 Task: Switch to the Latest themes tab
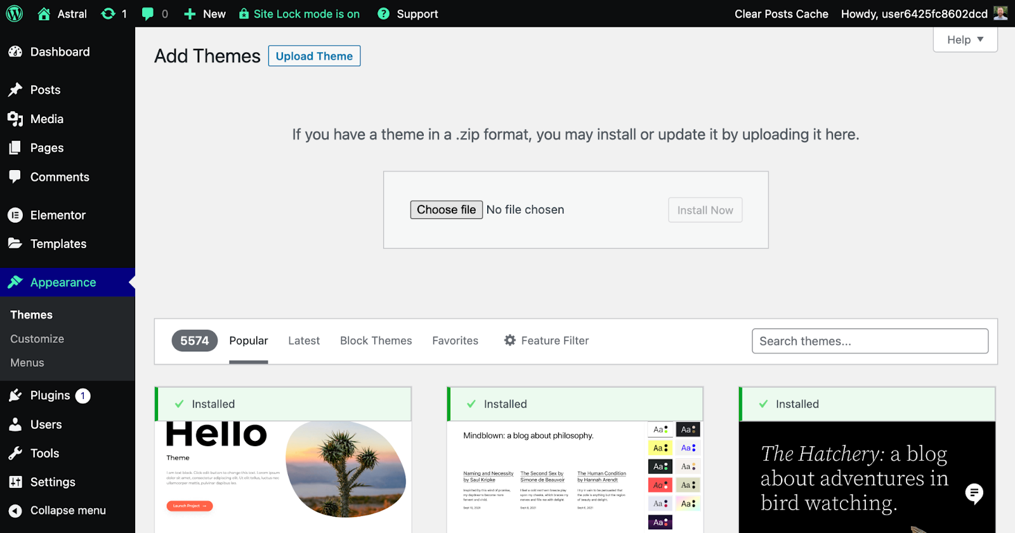pos(304,341)
